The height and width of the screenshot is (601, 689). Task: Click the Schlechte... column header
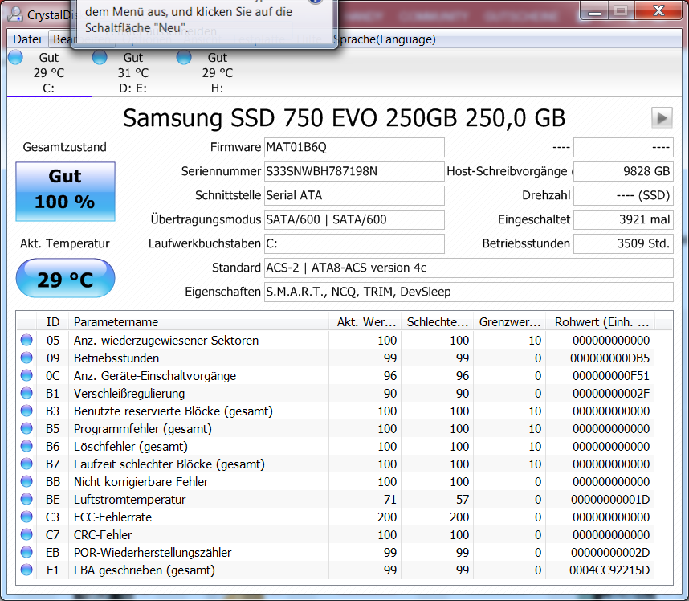coord(437,322)
